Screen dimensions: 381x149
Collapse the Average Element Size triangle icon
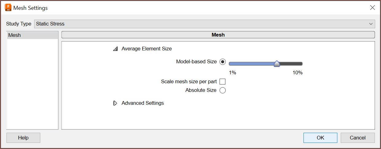tap(115, 49)
